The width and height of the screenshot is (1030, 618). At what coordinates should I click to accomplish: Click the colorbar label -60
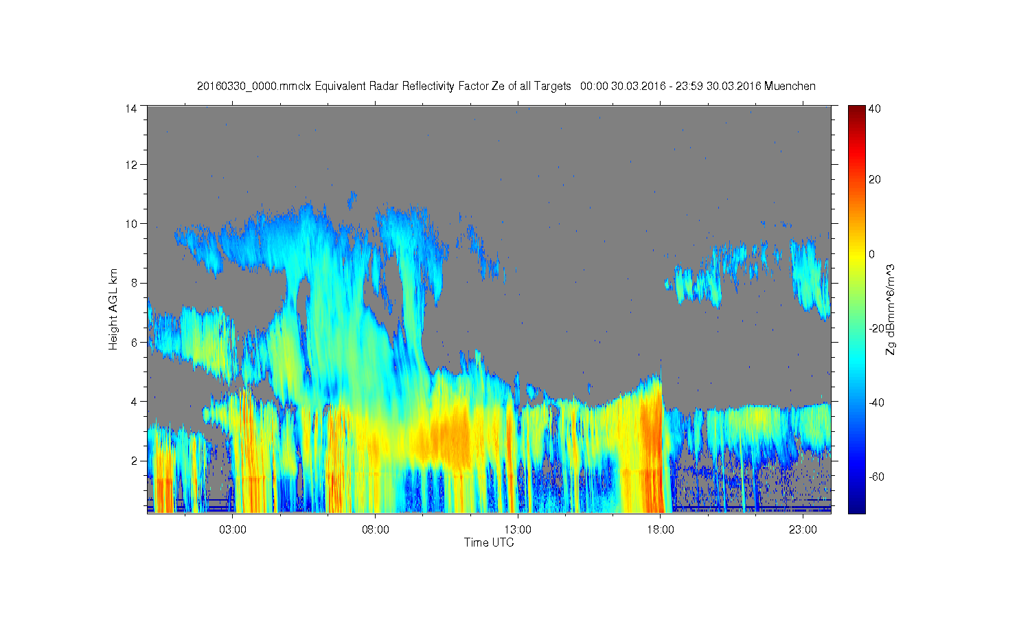pyautogui.click(x=876, y=477)
